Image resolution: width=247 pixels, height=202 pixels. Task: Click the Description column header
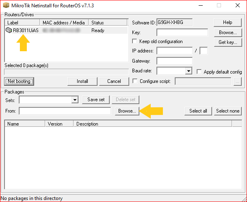pyautogui.click(x=153, y=124)
